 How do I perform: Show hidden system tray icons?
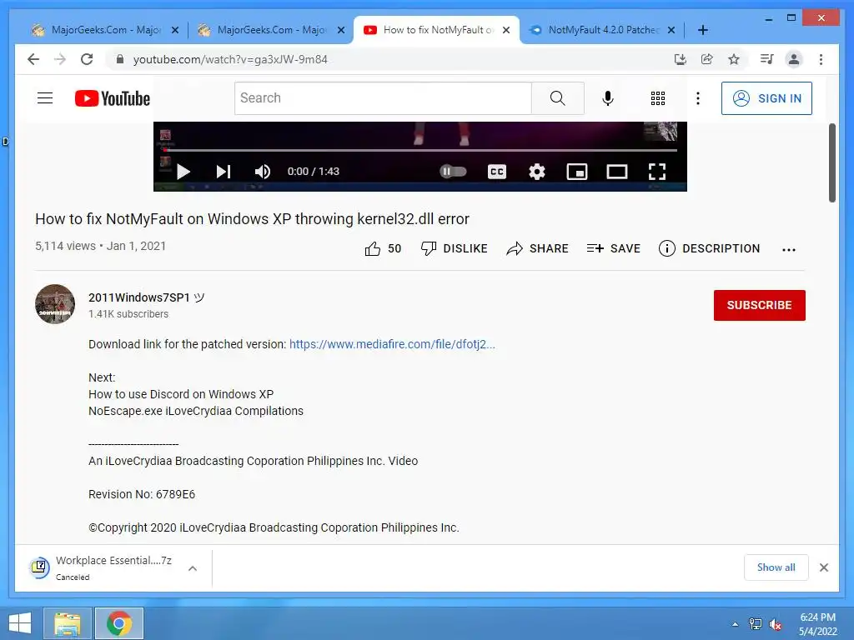736,624
